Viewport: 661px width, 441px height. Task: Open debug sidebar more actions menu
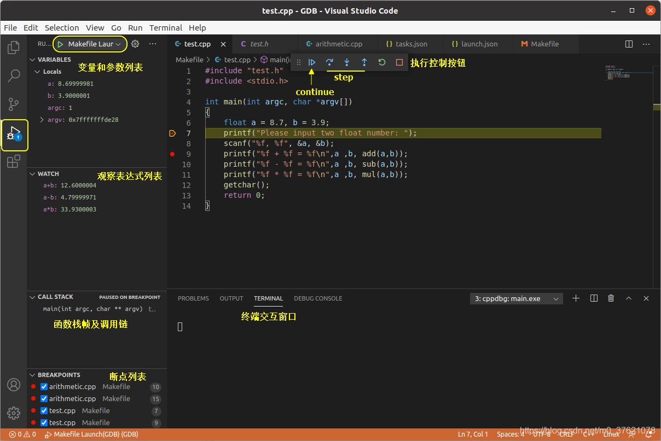coord(153,44)
